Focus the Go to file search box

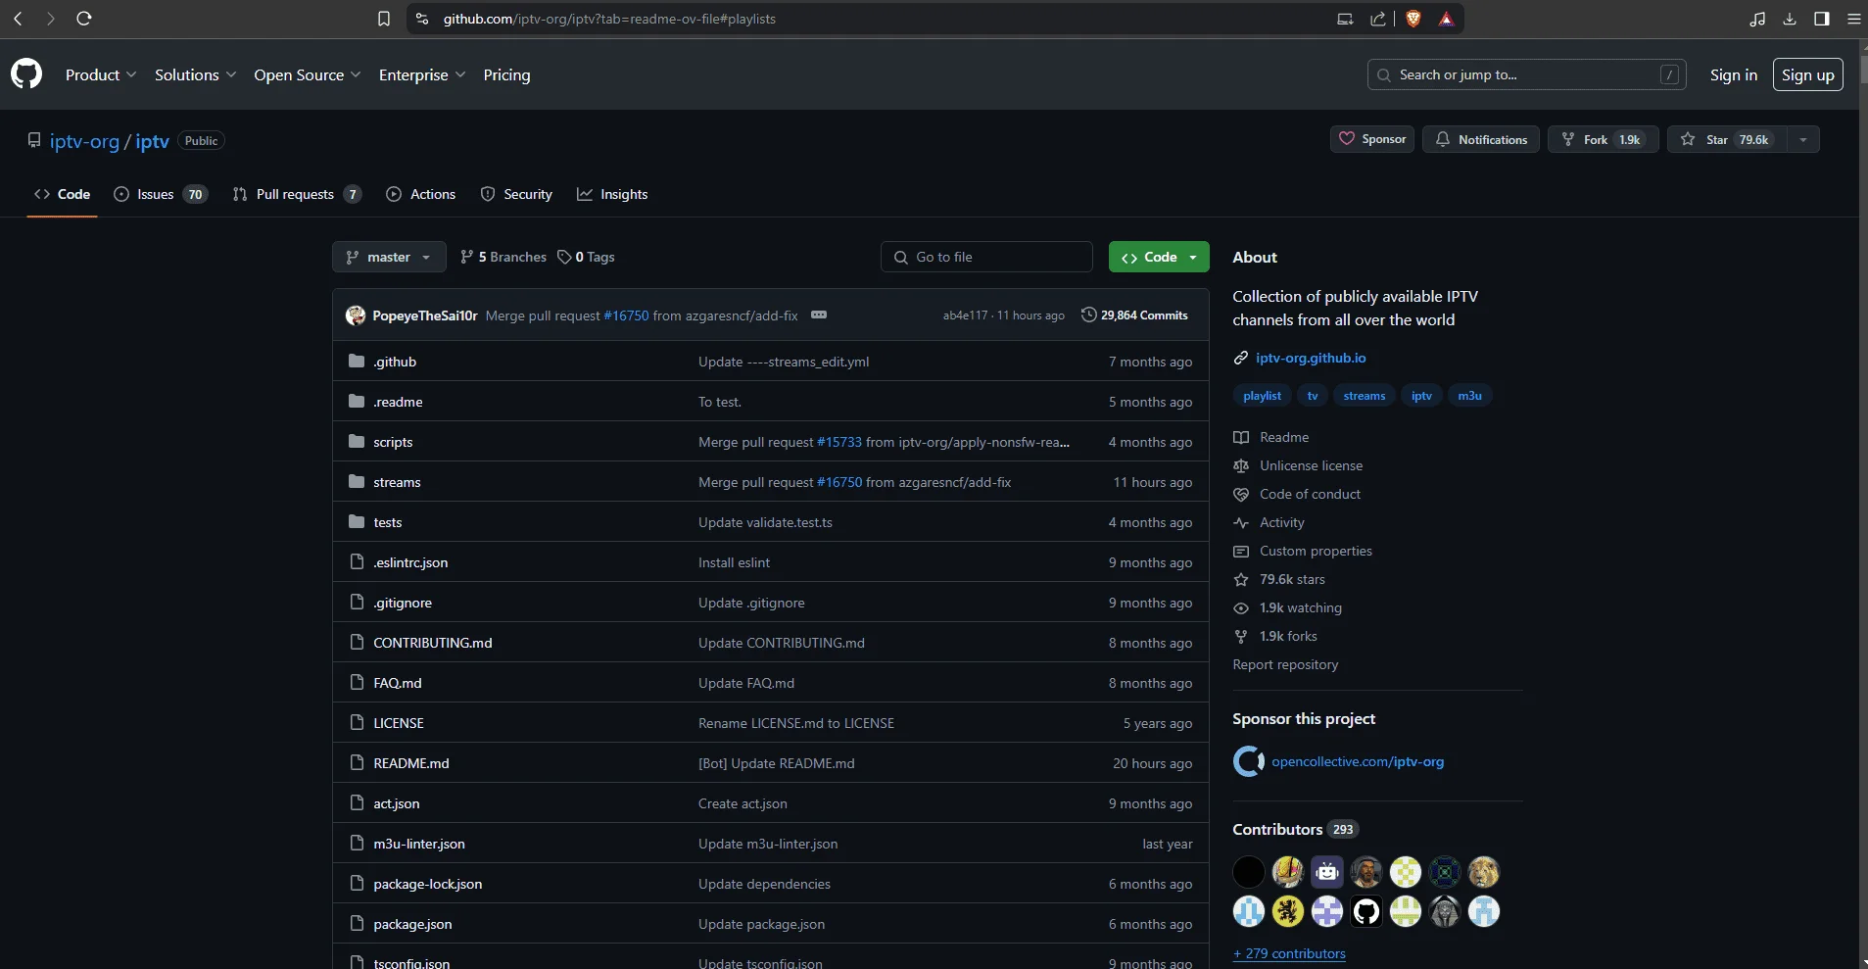pyautogui.click(x=986, y=257)
